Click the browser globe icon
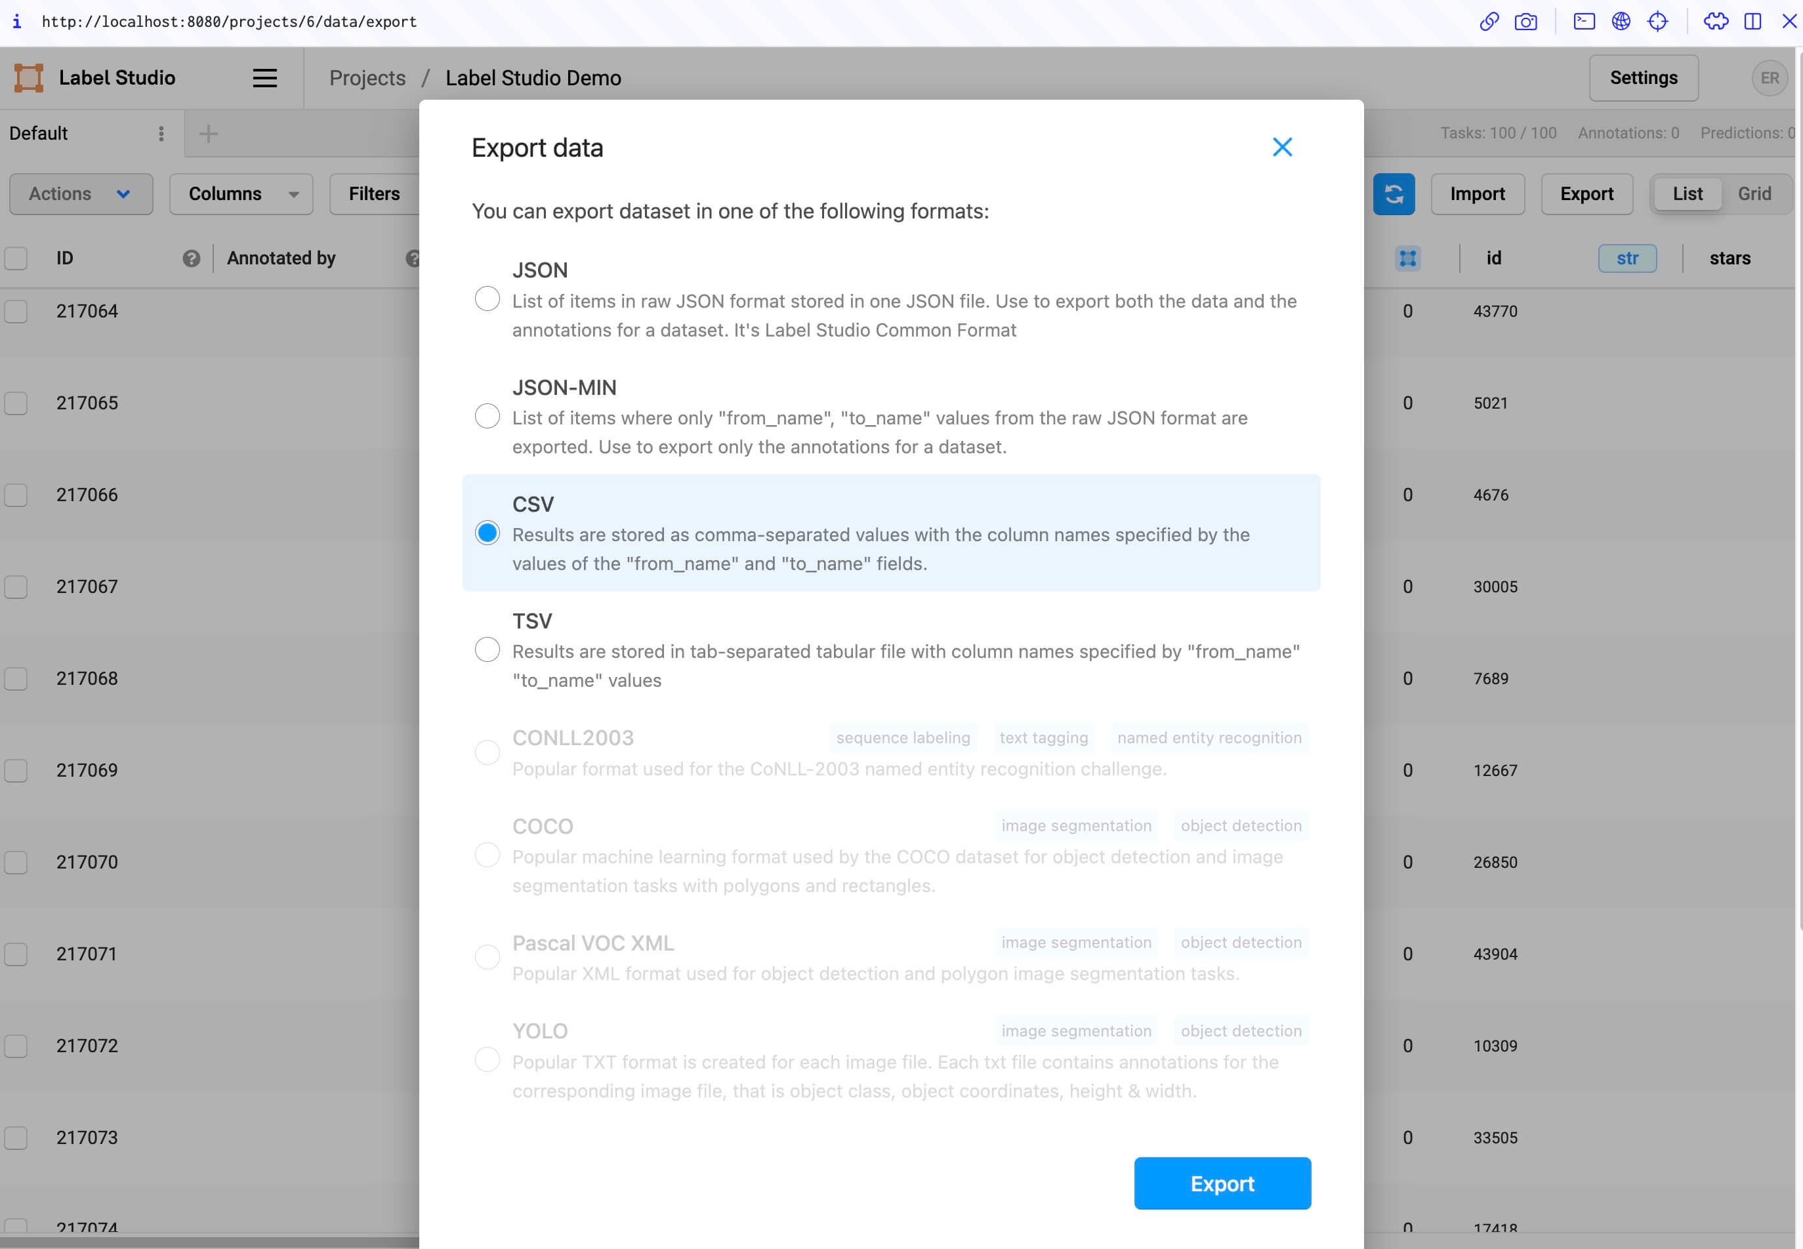Viewport: 1803px width, 1249px height. [1621, 22]
